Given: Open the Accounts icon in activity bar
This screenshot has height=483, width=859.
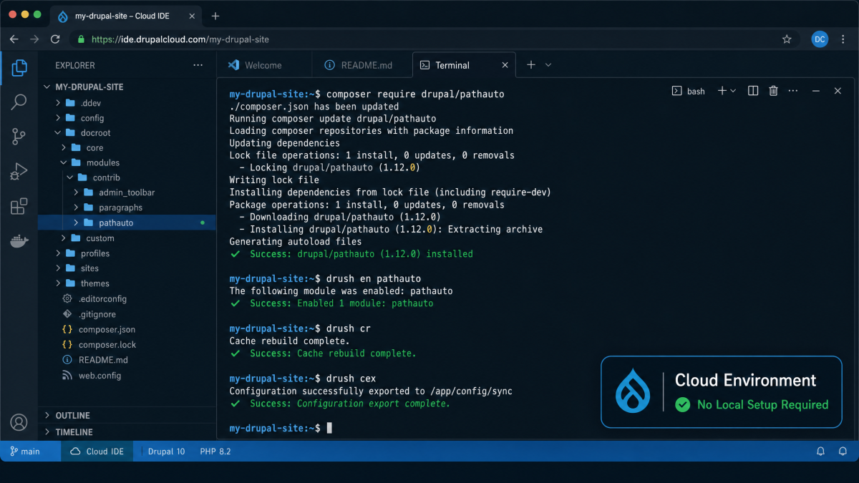Looking at the screenshot, I should coord(19,422).
